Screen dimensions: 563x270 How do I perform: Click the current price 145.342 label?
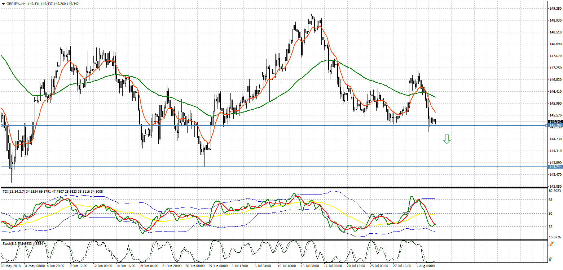click(555, 122)
